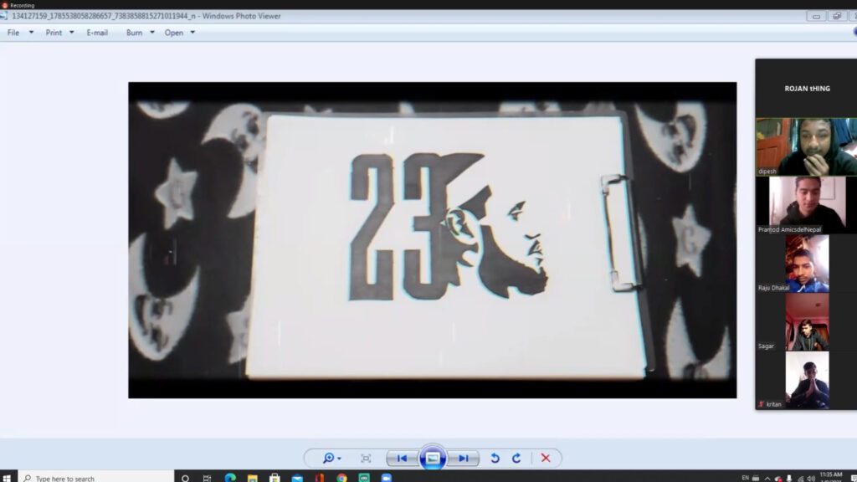Expand the Print dropdown arrow
The height and width of the screenshot is (482, 857).
(x=72, y=33)
